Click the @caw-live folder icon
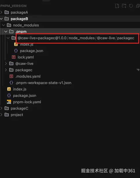140x178 pixels. [x=11, y=63]
